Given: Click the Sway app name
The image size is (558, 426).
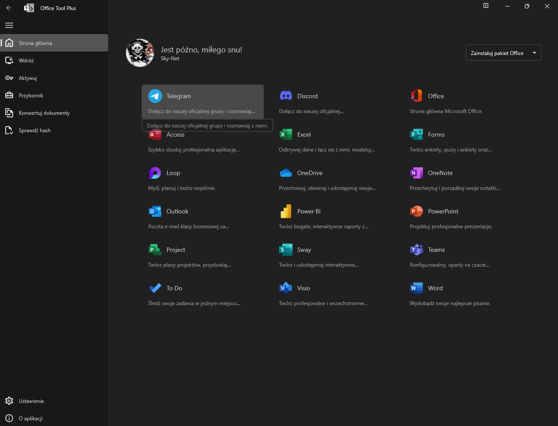Looking at the screenshot, I should point(304,250).
